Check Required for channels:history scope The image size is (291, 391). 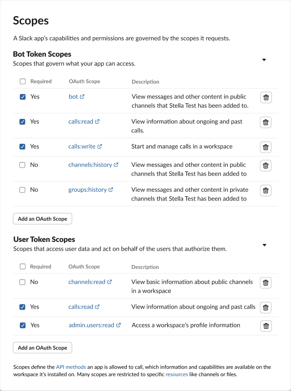(23, 165)
